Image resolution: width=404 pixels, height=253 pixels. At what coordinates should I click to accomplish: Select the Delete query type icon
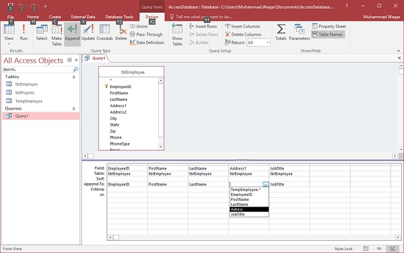coord(121,32)
